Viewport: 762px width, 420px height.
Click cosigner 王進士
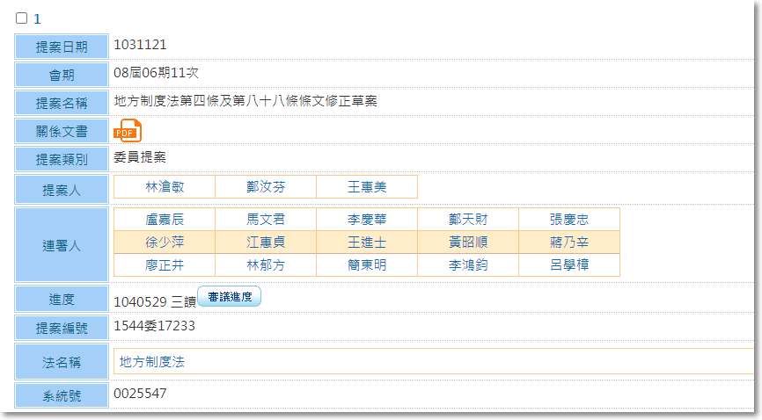point(367,243)
